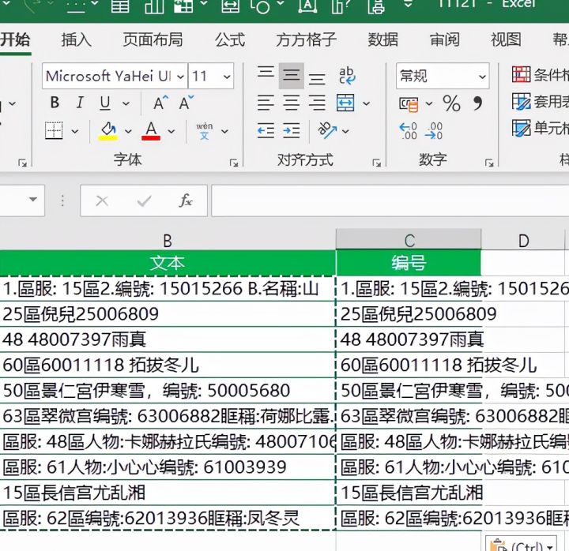Set top vertical alignment
569x551 pixels.
(266, 73)
